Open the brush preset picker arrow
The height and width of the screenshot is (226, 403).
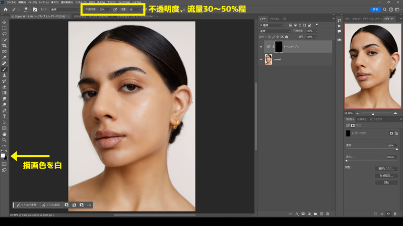tap(30, 10)
